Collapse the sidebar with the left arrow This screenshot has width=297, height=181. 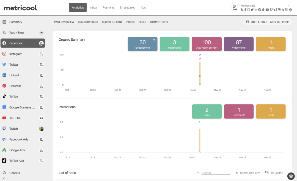[4, 179]
